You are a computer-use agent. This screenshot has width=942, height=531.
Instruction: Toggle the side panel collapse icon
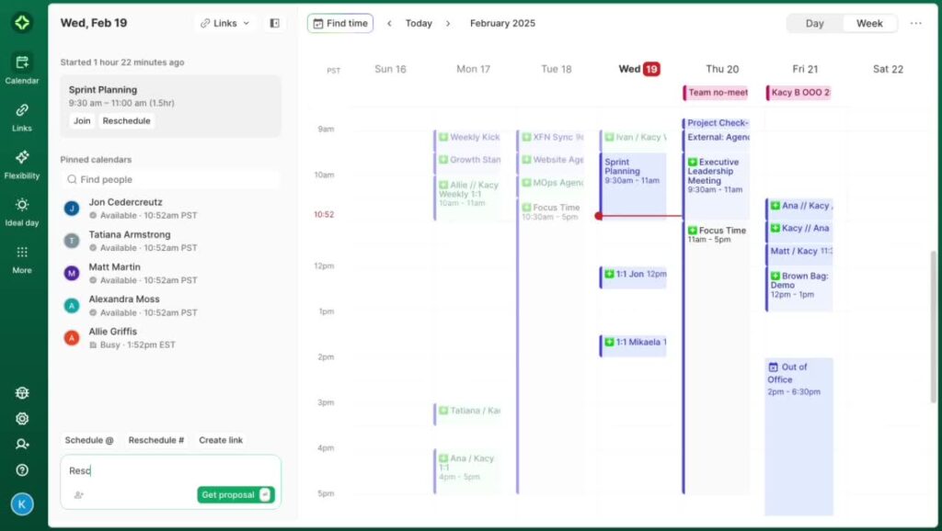[x=274, y=23]
